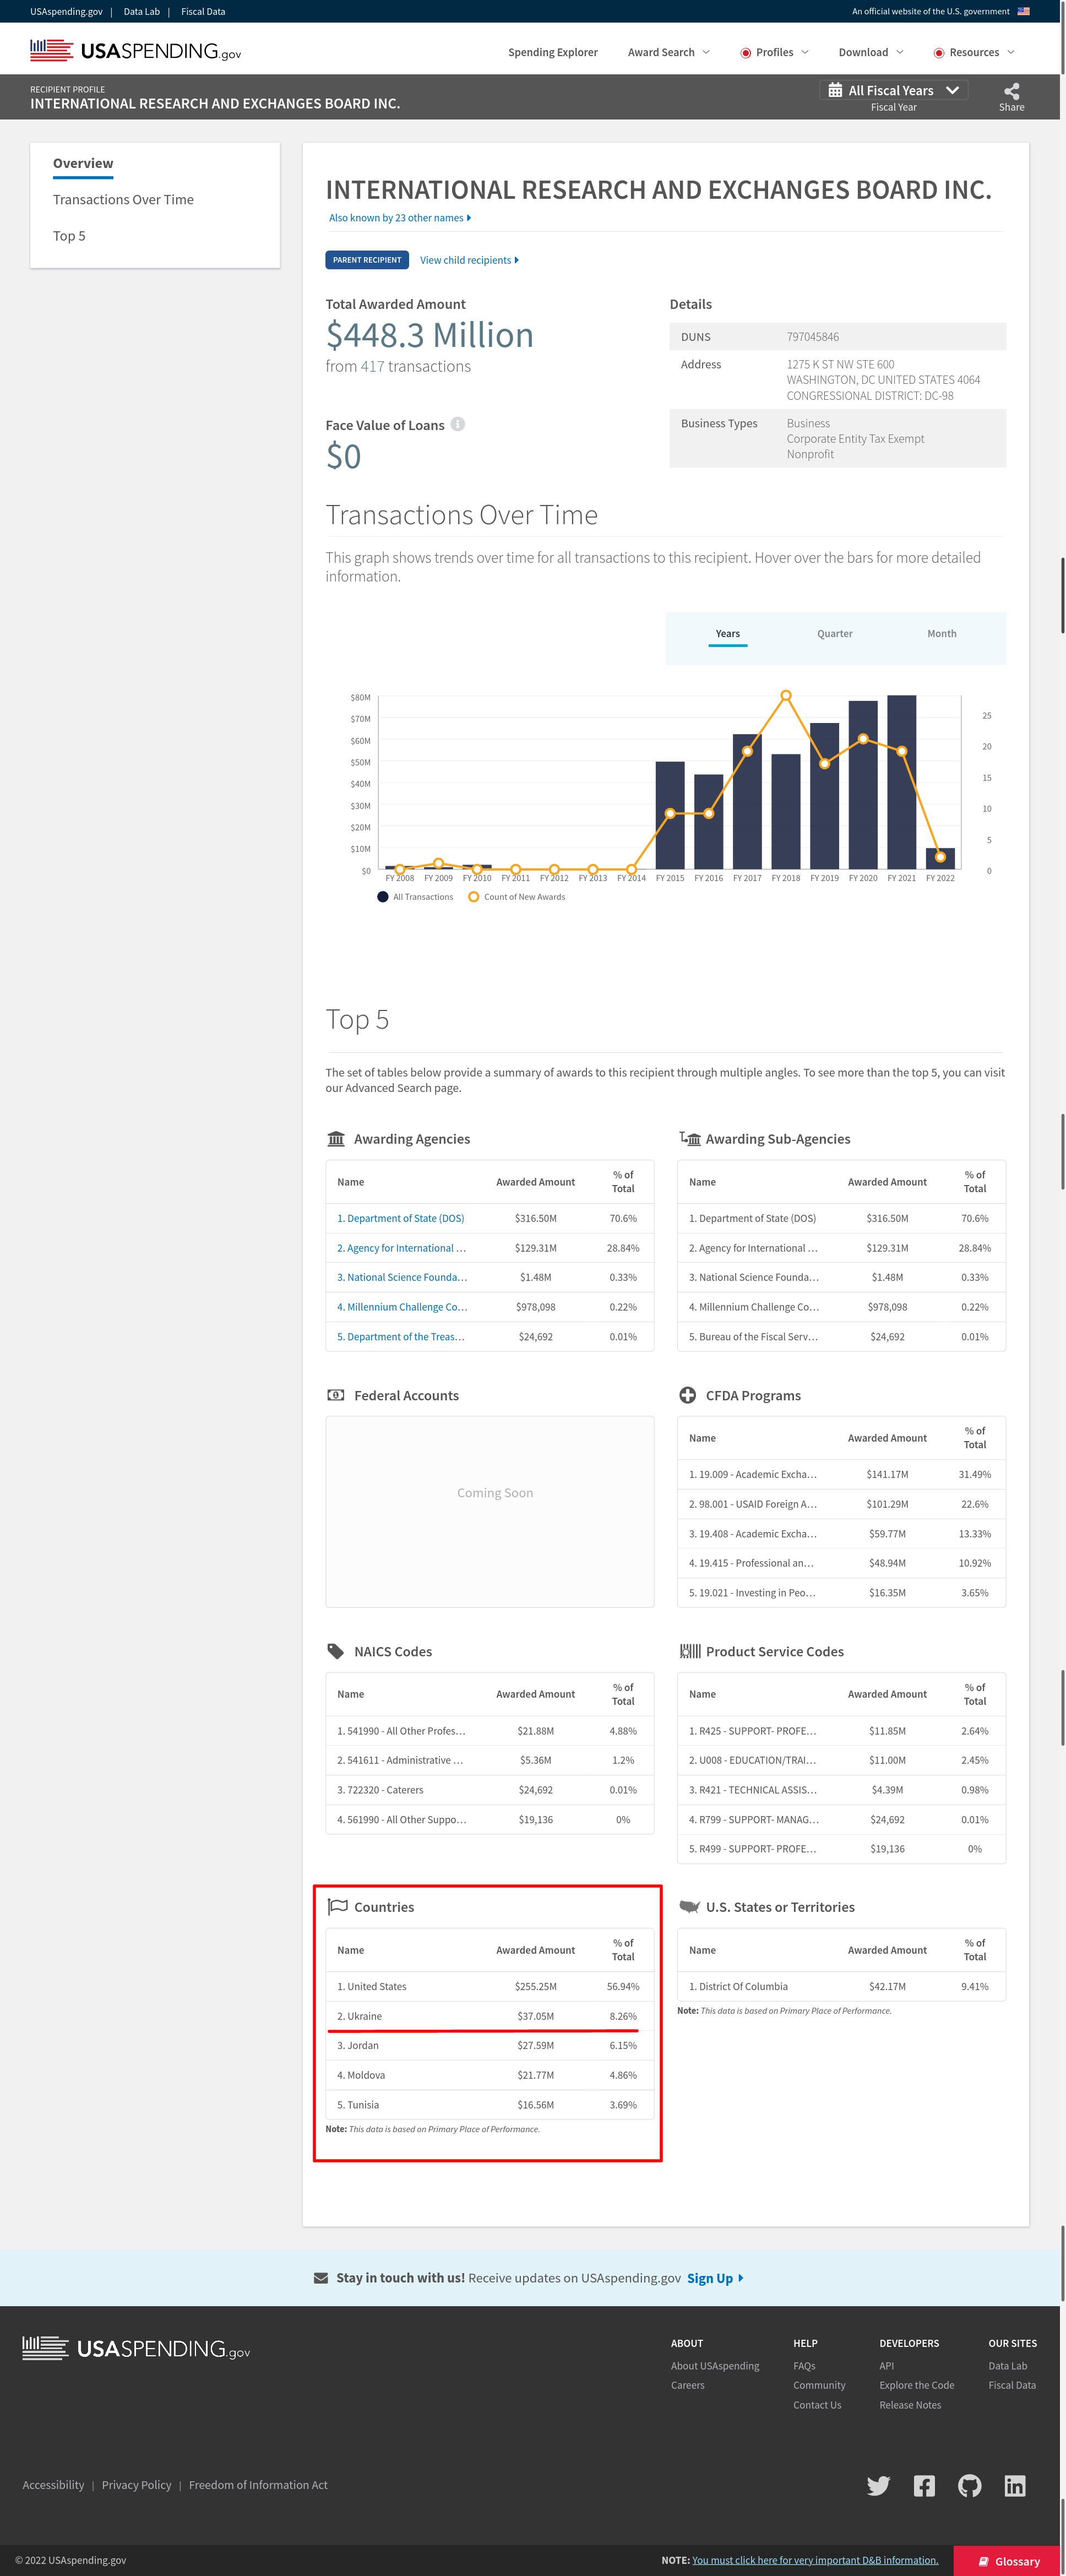Image resolution: width=1066 pixels, height=2576 pixels.
Task: Open Fiscal Data link in top banner
Action: click(203, 11)
